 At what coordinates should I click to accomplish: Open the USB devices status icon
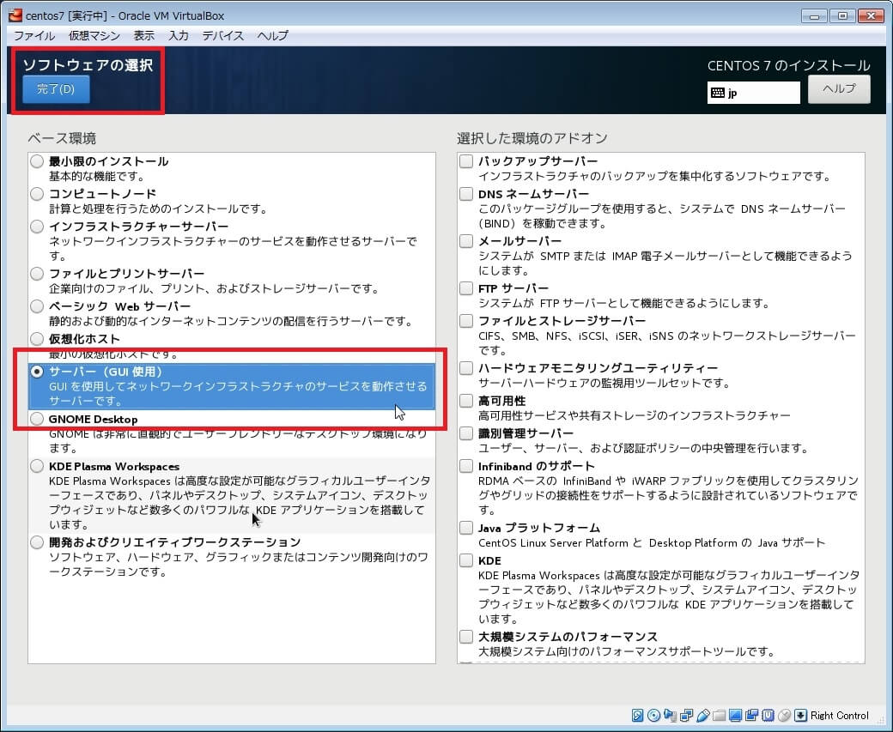click(703, 716)
